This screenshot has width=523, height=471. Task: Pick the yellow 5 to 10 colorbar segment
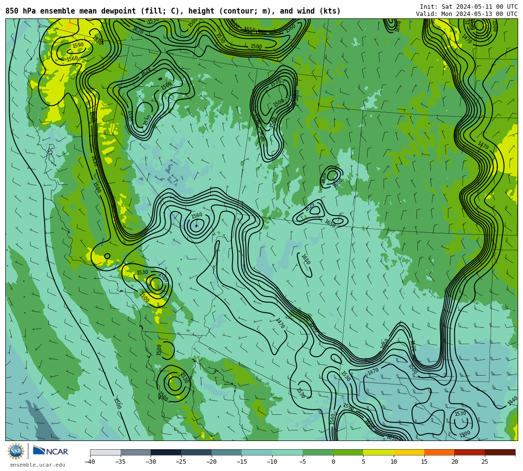pos(379,452)
